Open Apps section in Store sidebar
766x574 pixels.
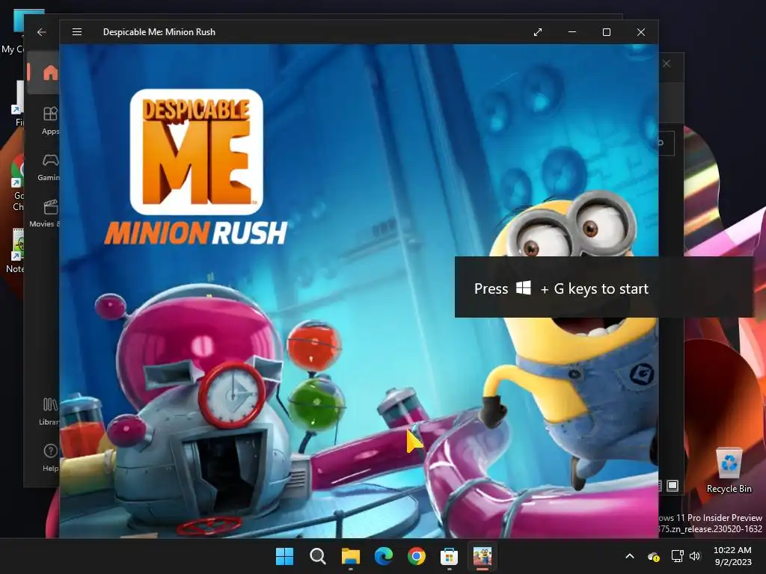click(50, 120)
